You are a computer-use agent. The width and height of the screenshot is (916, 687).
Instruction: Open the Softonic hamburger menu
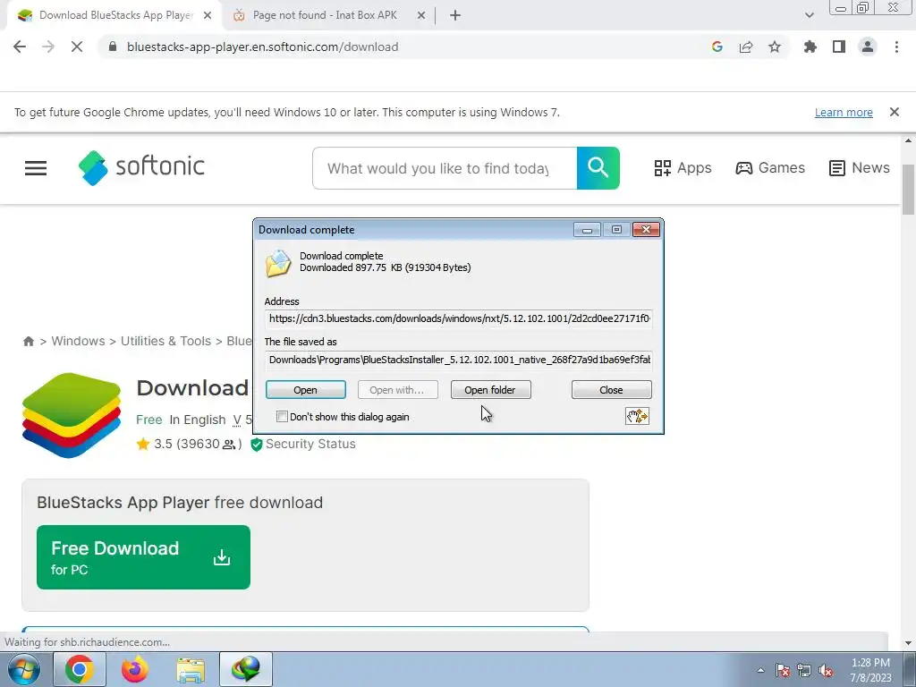[36, 168]
